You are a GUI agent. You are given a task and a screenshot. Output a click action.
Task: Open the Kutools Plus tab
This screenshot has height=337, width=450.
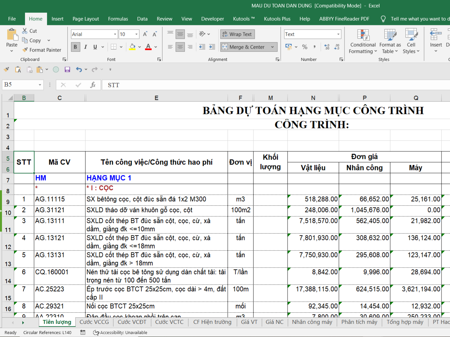click(x=277, y=19)
